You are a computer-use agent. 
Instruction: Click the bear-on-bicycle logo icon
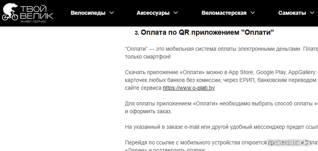click(x=10, y=12)
